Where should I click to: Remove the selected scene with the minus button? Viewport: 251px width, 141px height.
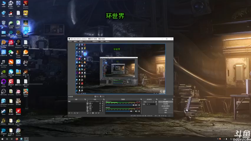[x=72, y=113]
